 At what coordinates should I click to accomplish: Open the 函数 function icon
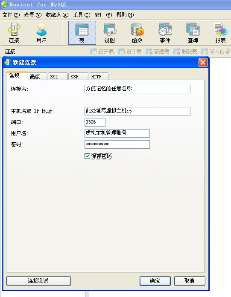click(137, 33)
